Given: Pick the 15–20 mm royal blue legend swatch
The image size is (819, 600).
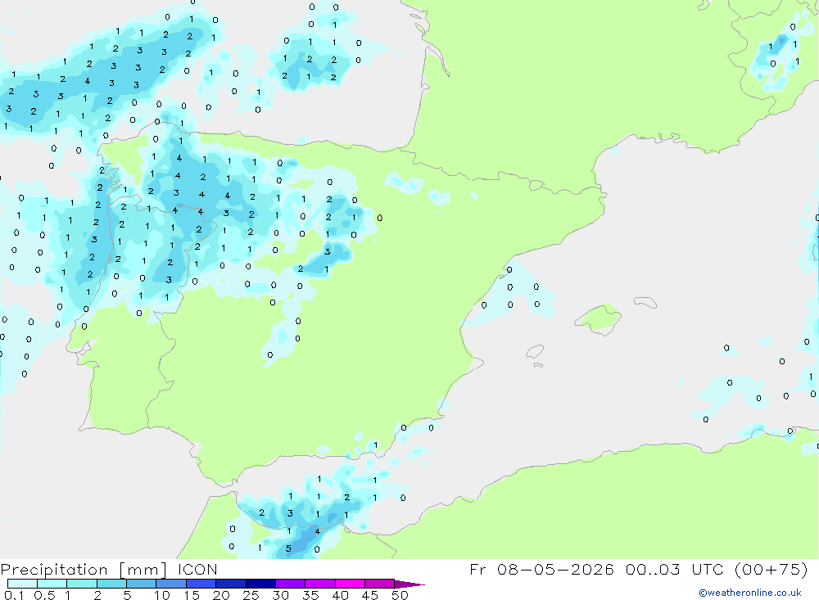Looking at the screenshot, I should coord(201,584).
